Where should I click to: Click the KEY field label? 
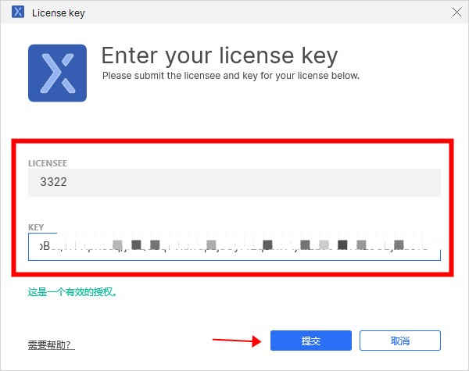(x=36, y=227)
